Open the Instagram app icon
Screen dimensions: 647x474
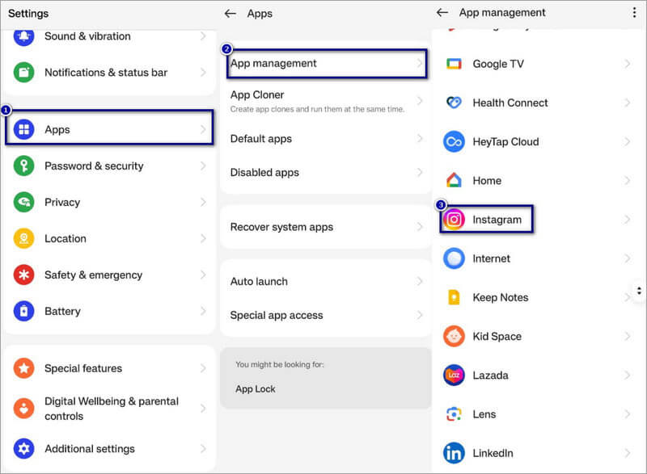click(455, 220)
